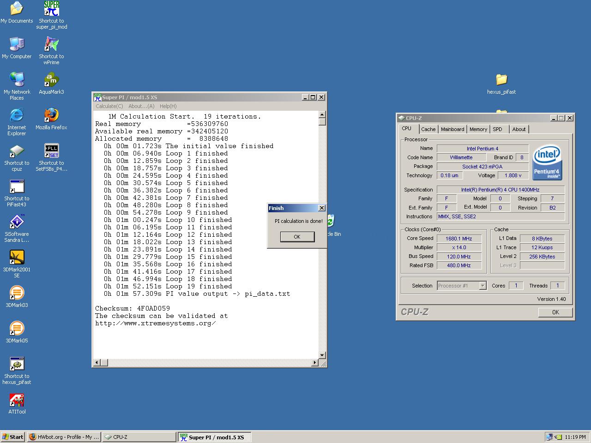This screenshot has height=443, width=591.
Task: Open the About...(A) menu in Super PI
Action: coord(141,106)
